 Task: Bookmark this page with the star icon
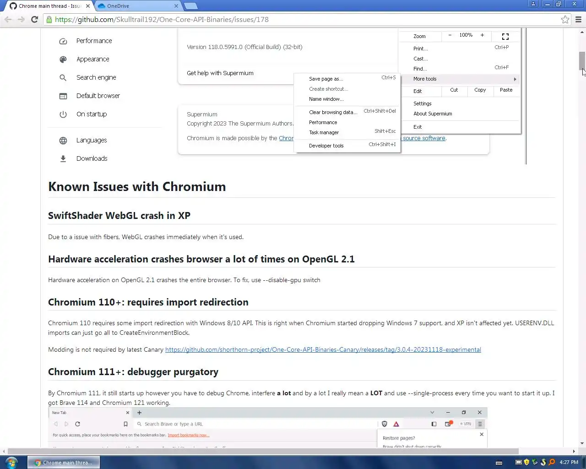pyautogui.click(x=565, y=19)
